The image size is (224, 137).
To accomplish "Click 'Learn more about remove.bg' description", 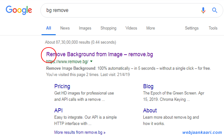I will click(x=171, y=120).
